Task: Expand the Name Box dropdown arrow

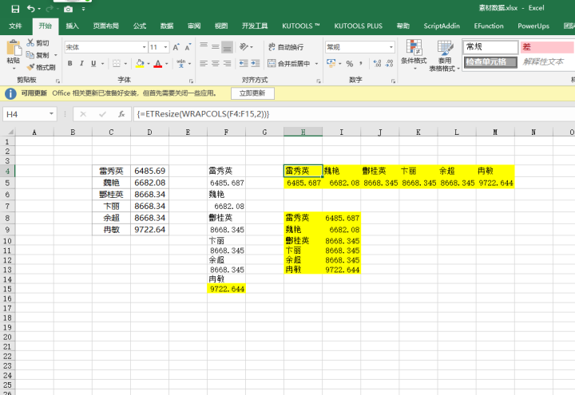Action: pyautogui.click(x=51, y=114)
